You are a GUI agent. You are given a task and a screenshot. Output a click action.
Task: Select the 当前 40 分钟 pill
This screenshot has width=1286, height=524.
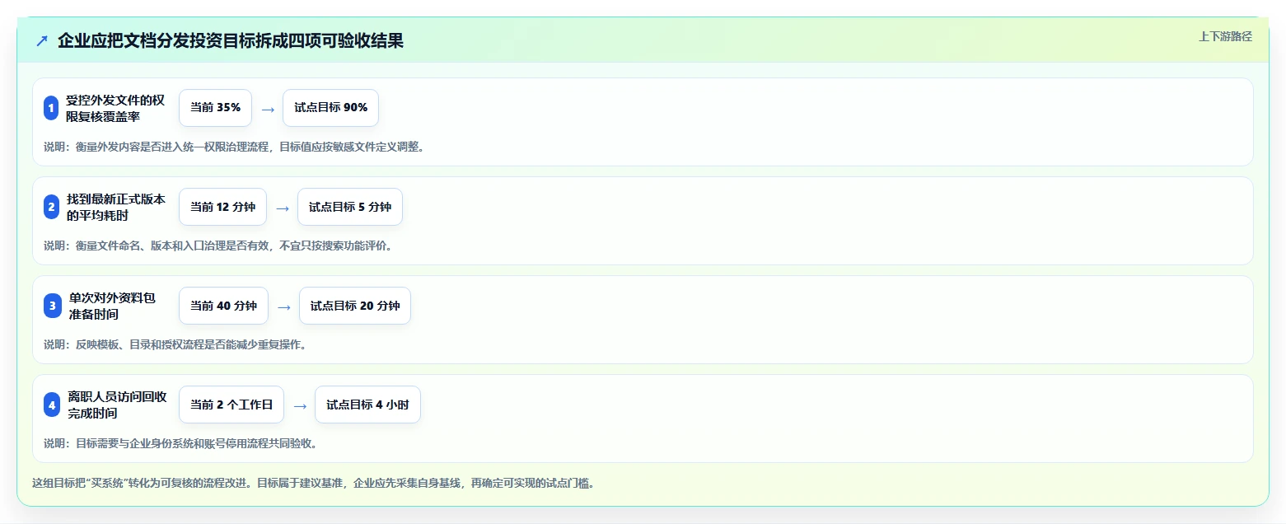(223, 306)
